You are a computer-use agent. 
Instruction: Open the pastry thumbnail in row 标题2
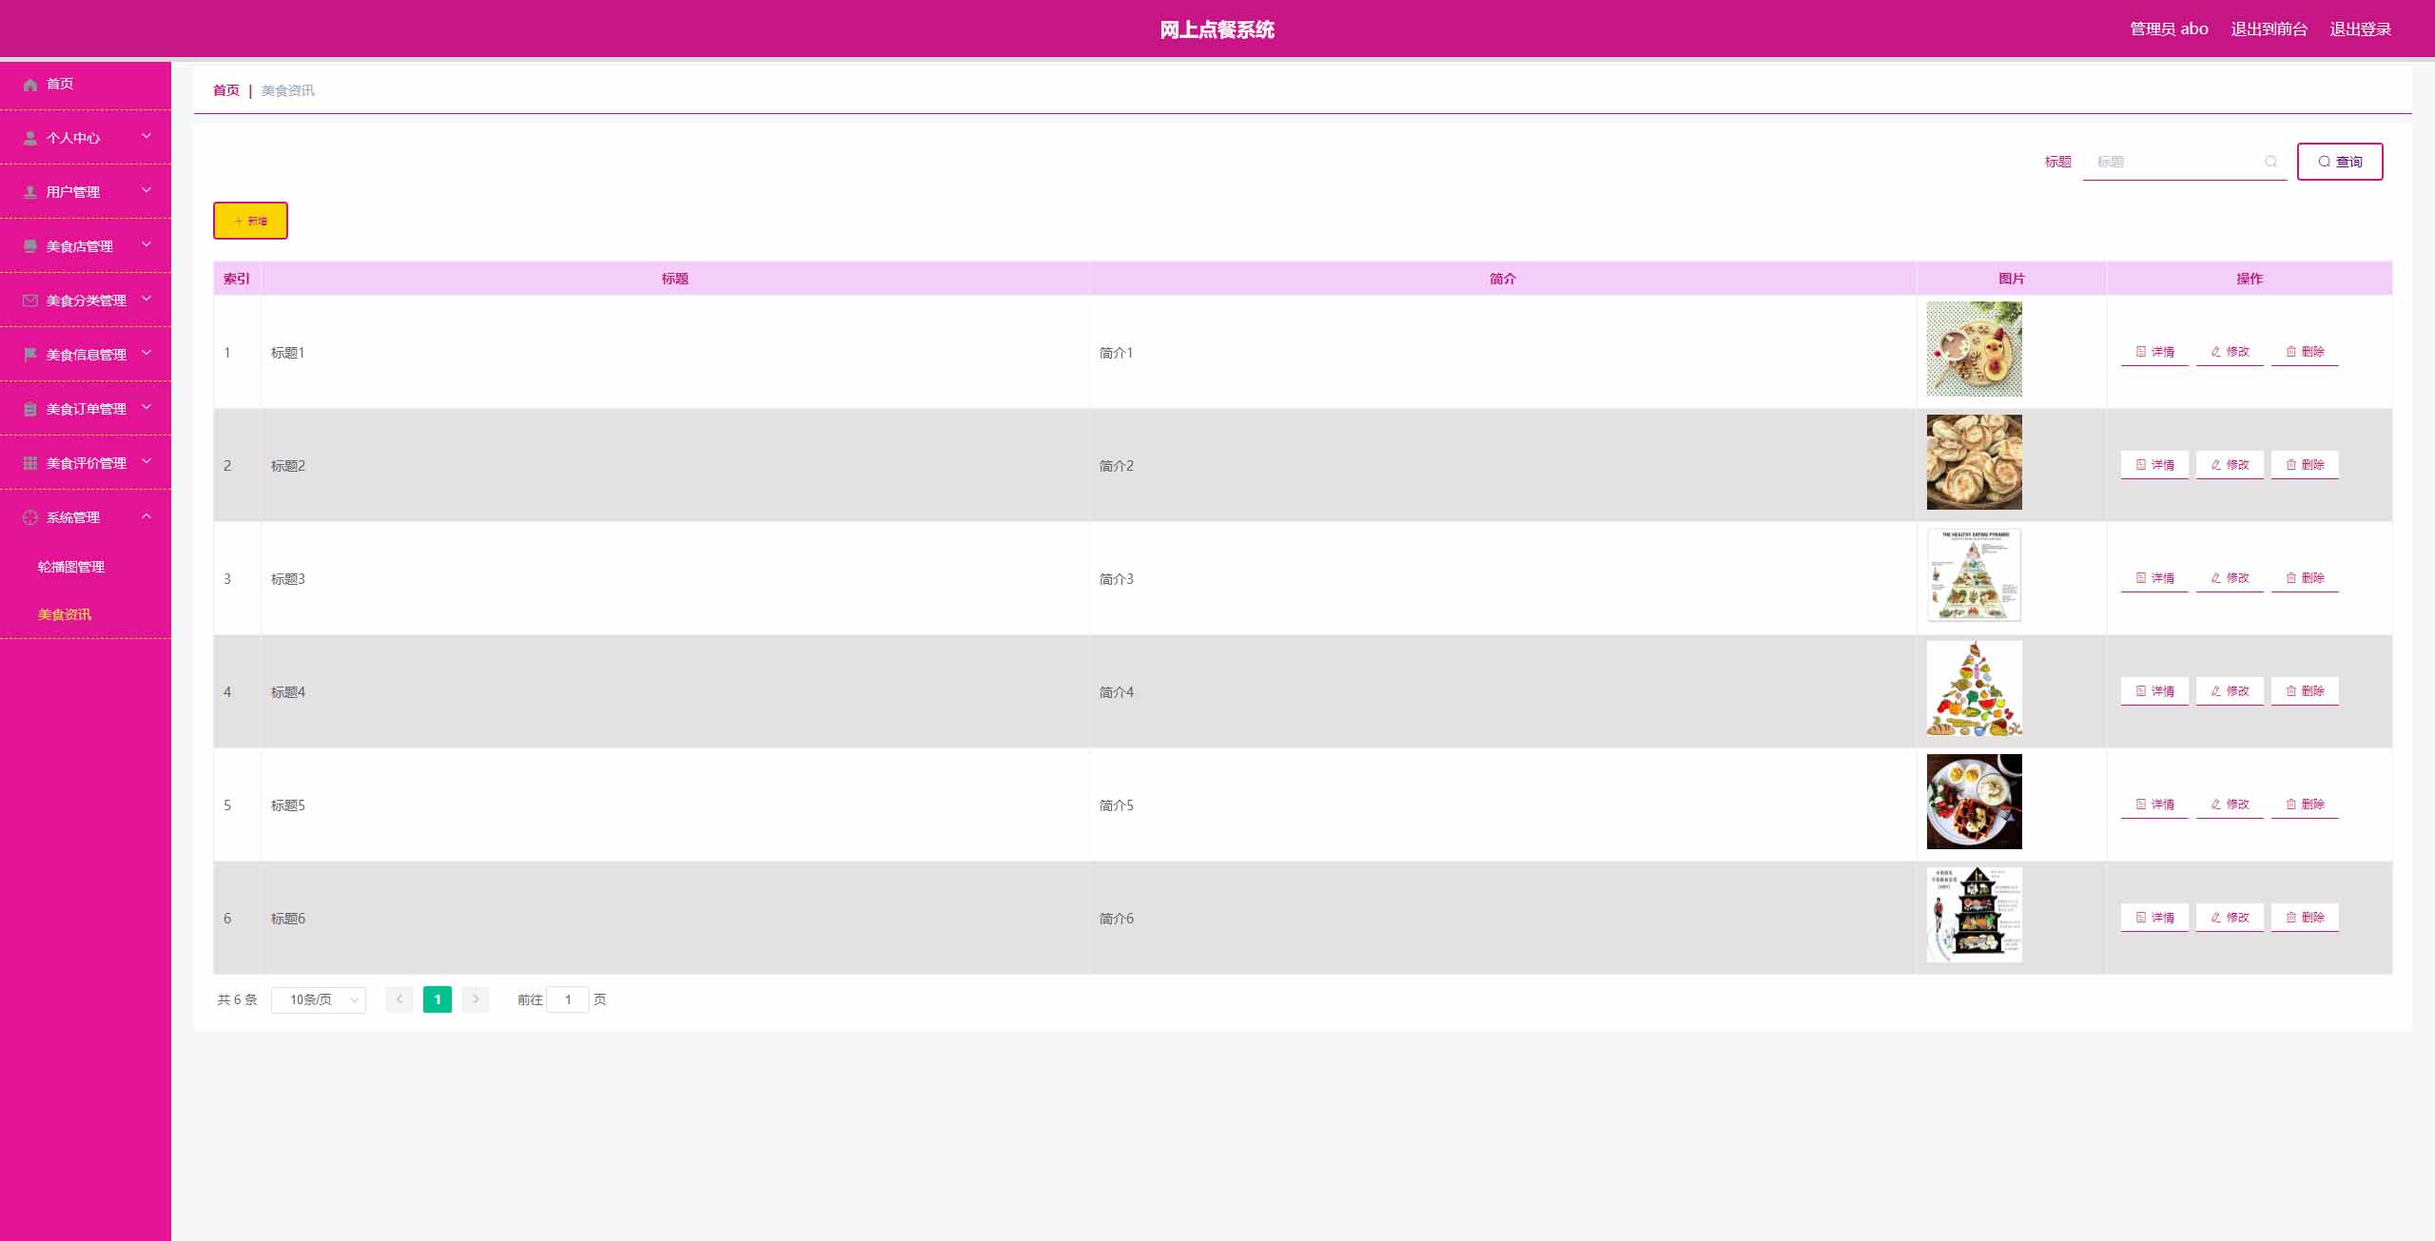tap(1974, 462)
